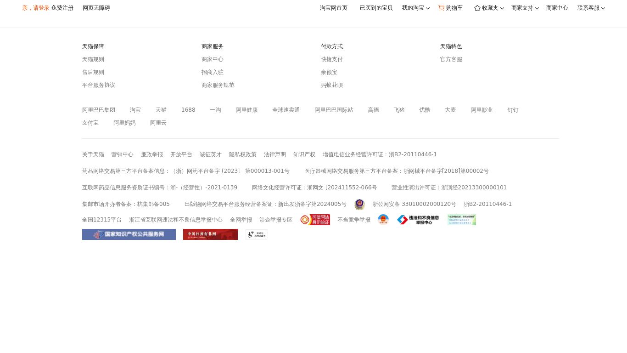The width and height of the screenshot is (627, 353).
Task: Open the 开放平台 link
Action: 181,154
